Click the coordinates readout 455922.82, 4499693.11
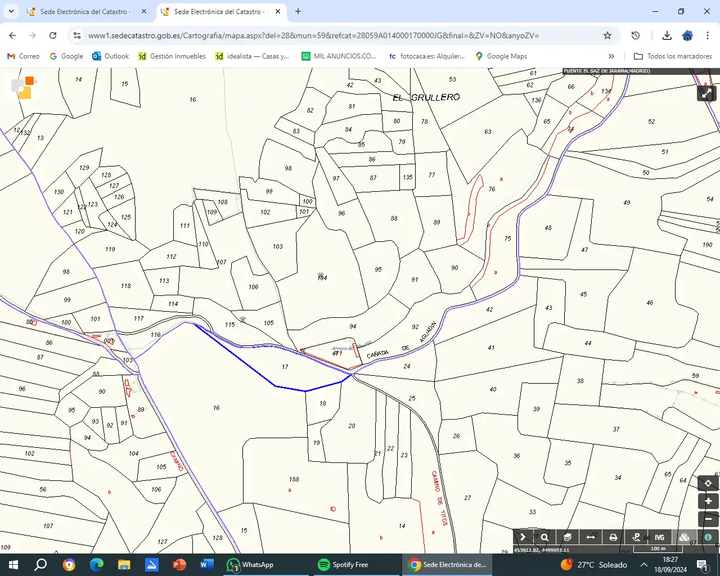This screenshot has width=720, height=576. [541, 550]
